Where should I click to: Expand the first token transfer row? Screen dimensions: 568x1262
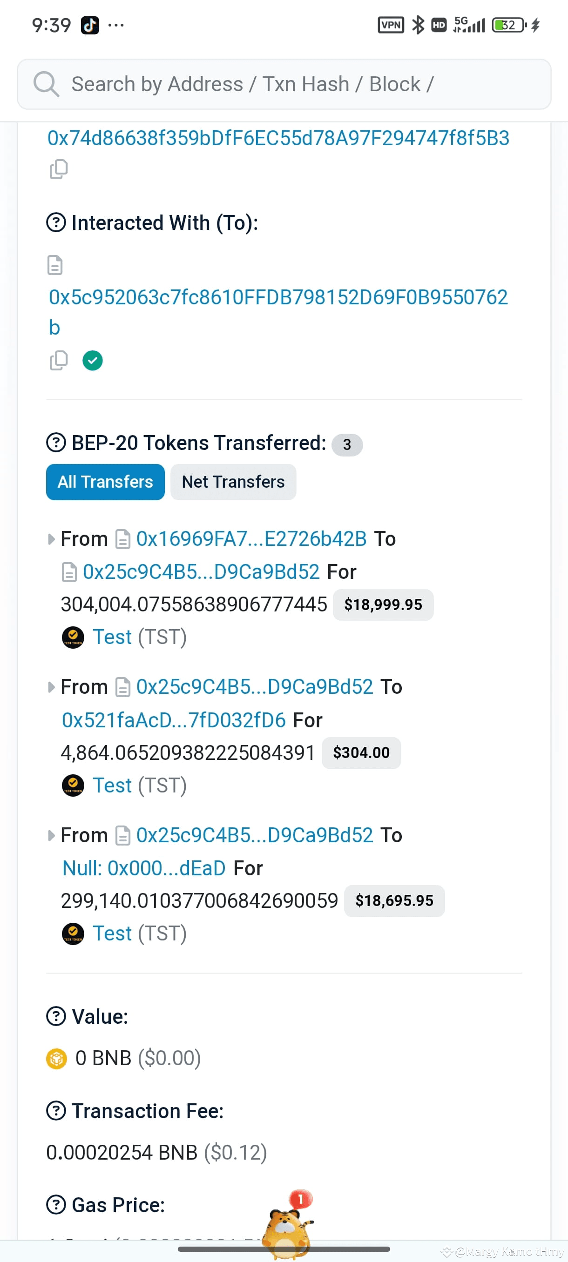pos(52,539)
